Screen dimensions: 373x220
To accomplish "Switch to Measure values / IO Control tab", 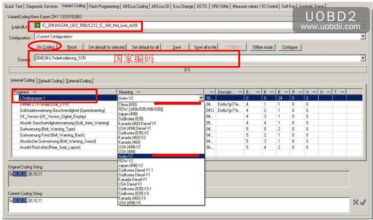I will pos(255,6).
